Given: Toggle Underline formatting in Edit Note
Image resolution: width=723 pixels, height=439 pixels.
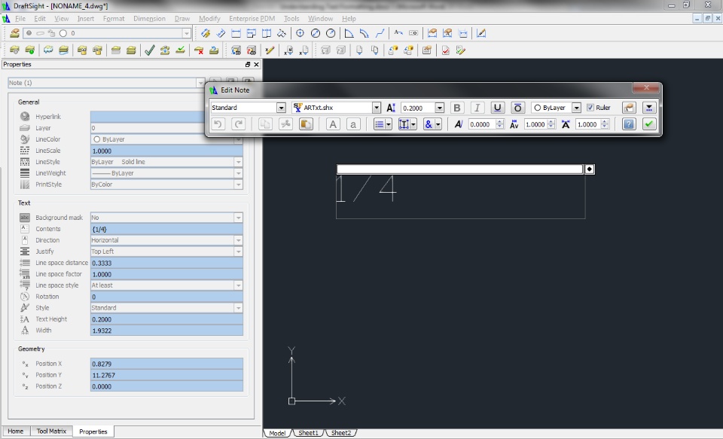Looking at the screenshot, I should point(498,108).
